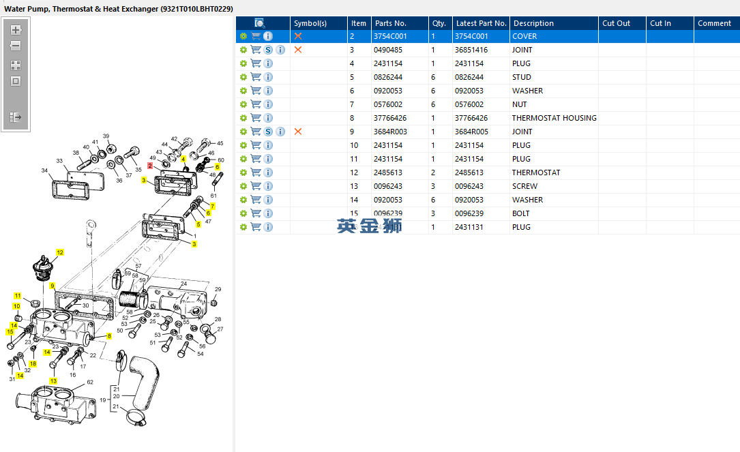Show info for the NUT part
The width and height of the screenshot is (740, 452).
[x=268, y=104]
